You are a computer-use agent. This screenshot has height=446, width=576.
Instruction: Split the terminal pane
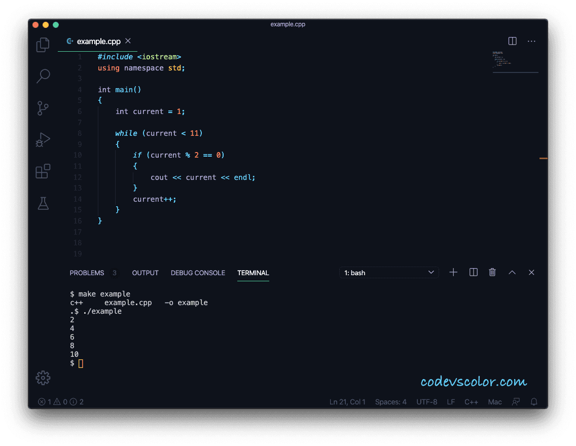tap(474, 273)
